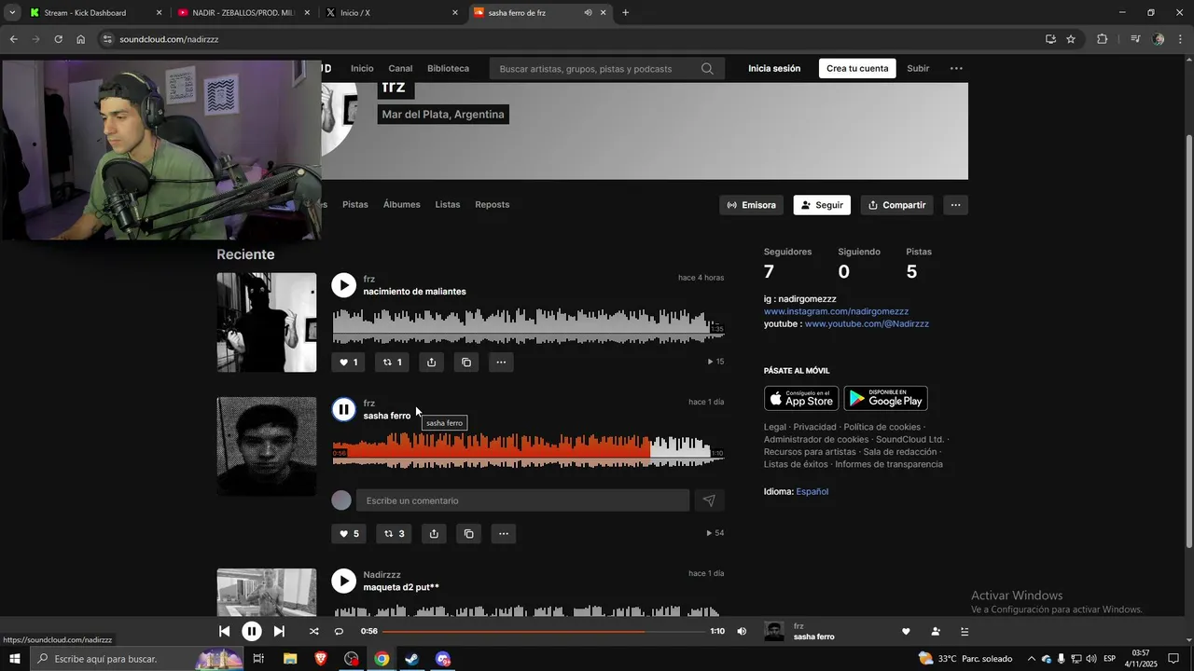The image size is (1194, 671).
Task: Open the play queue list
Action: pyautogui.click(x=965, y=631)
